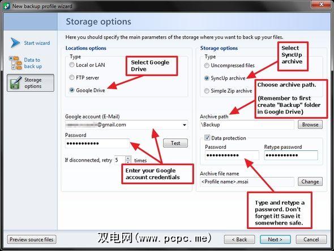Go to Data to back up step

pyautogui.click(x=33, y=63)
